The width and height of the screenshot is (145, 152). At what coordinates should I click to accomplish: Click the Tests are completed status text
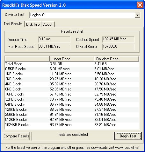73,135
